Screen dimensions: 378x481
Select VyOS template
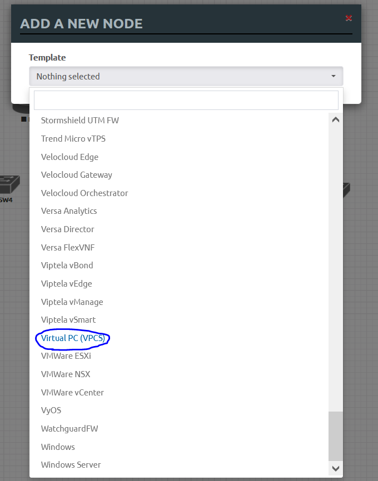click(51, 410)
